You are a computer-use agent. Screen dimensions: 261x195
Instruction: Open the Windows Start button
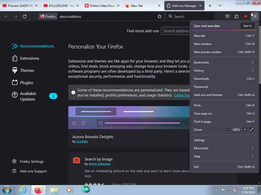pos(7,190)
